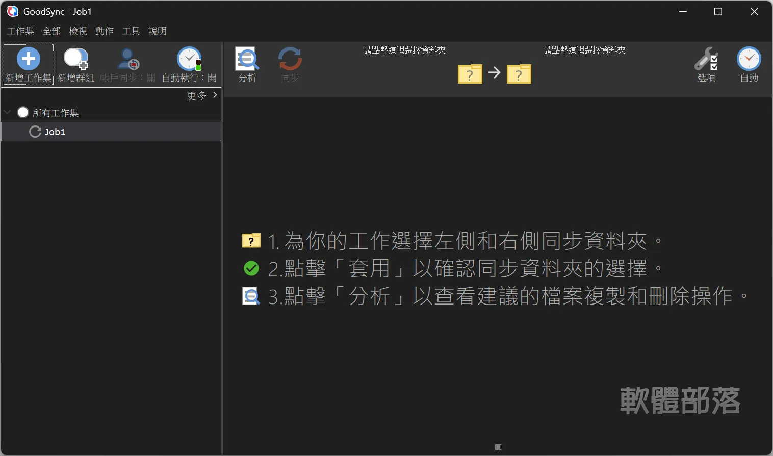Collapse the 所有工作集 tree arrow
773x456 pixels.
pyautogui.click(x=7, y=112)
